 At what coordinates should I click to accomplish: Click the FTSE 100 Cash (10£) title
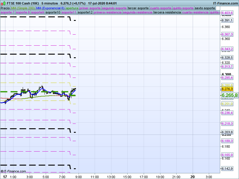point(23,3)
